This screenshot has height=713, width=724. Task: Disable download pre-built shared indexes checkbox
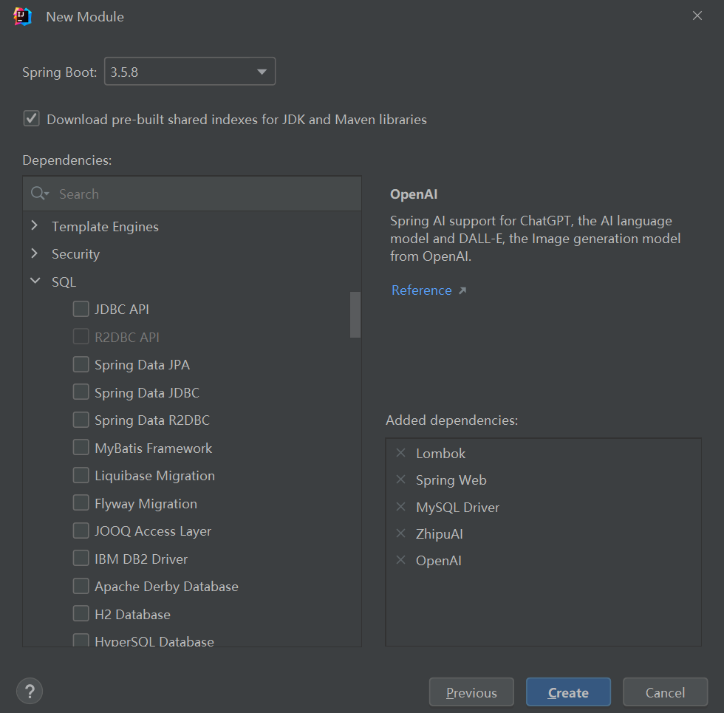click(x=31, y=119)
